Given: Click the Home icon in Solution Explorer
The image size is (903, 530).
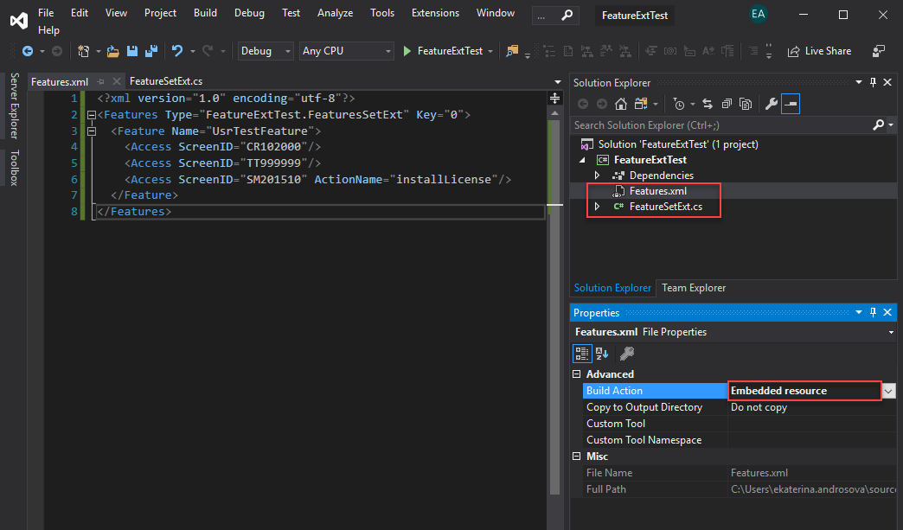Looking at the screenshot, I should [x=620, y=104].
